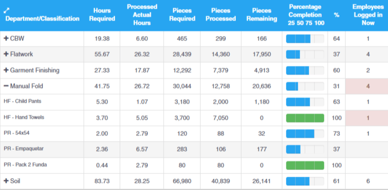This screenshot has width=388, height=190.
Task: Click the green progress bar for Hand Towels
Action: (305, 118)
